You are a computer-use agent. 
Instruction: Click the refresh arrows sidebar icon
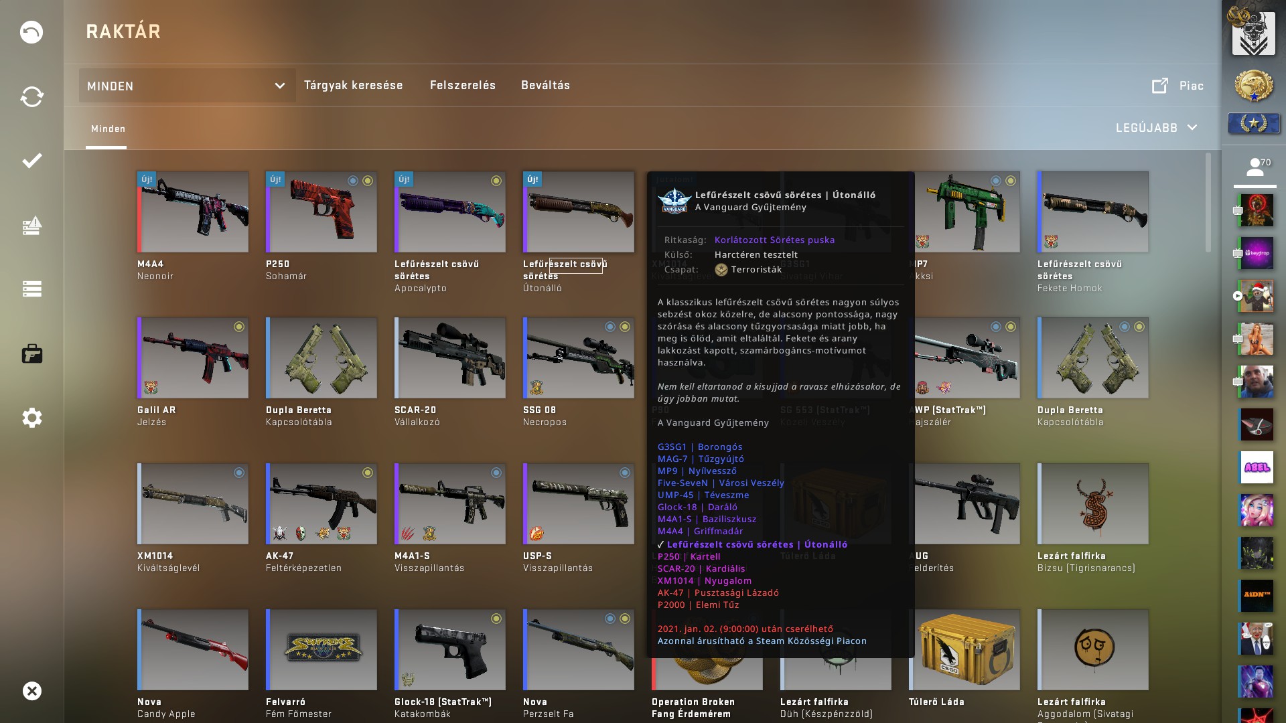click(31, 96)
